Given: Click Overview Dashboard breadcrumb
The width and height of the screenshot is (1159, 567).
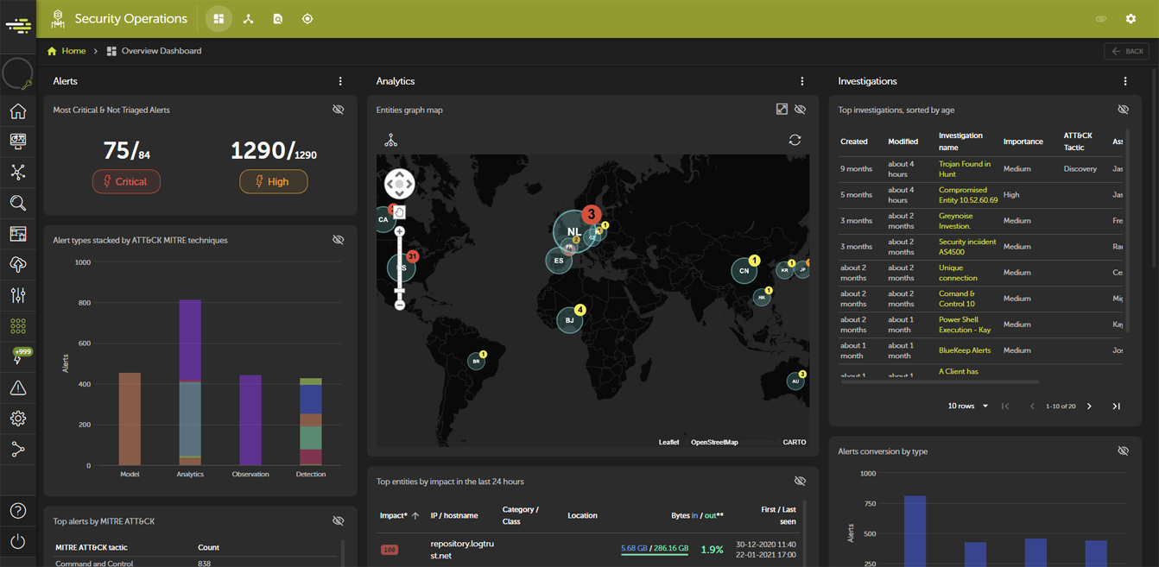Looking at the screenshot, I should (161, 51).
